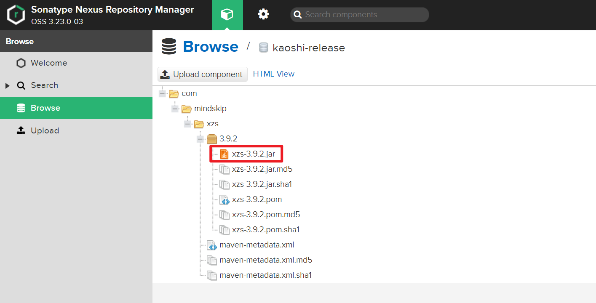Click the xzs-3.9.2.pom.md5 file icon
Screen dimensions: 596x303
coord(224,215)
